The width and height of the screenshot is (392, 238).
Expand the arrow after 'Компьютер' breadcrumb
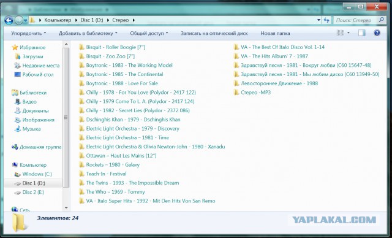point(76,20)
